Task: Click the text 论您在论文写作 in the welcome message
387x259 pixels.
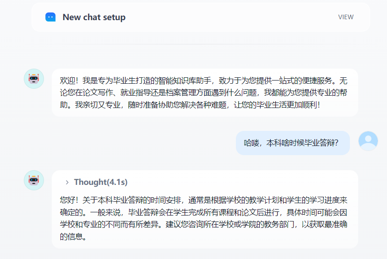Action: click(x=86, y=93)
